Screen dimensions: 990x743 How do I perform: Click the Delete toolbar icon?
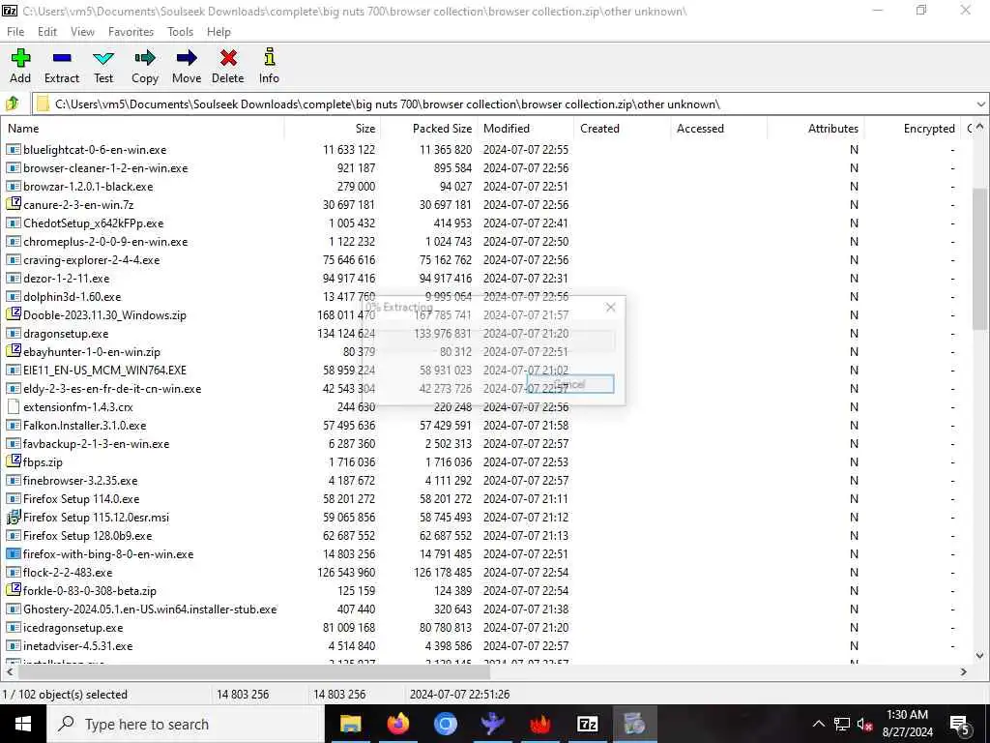228,58
